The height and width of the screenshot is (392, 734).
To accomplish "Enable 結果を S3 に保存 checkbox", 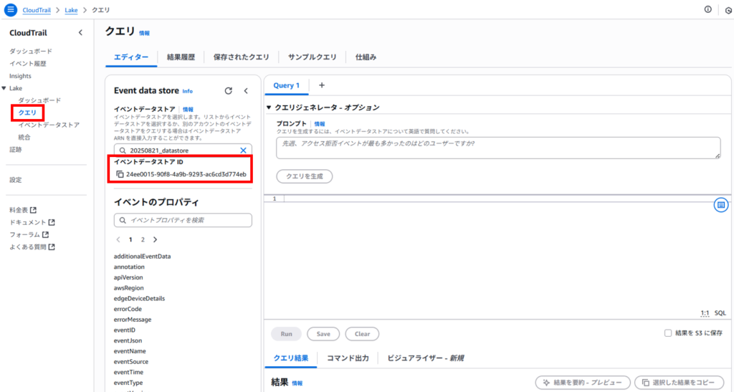I will [x=668, y=333].
